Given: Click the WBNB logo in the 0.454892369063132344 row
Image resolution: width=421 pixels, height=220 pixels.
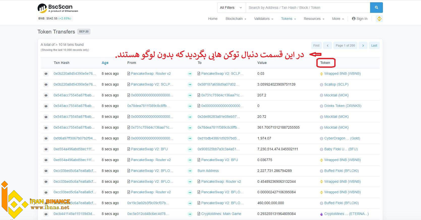Looking at the screenshot, I should click(x=321, y=182).
